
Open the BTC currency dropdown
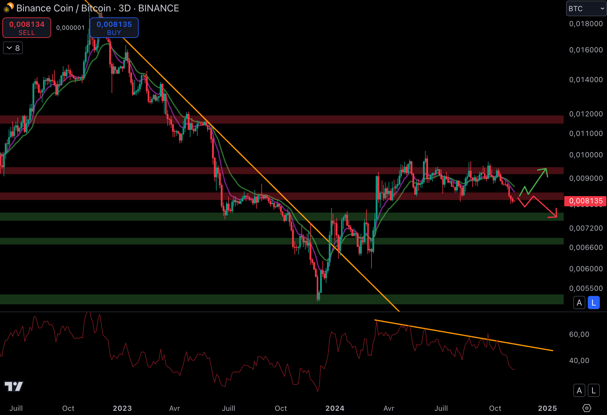coord(586,9)
